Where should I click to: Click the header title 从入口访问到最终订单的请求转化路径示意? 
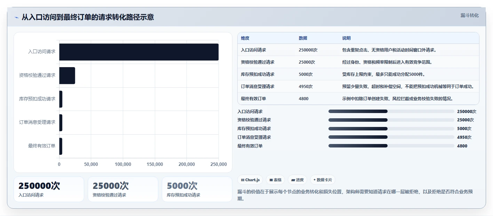[88, 17]
